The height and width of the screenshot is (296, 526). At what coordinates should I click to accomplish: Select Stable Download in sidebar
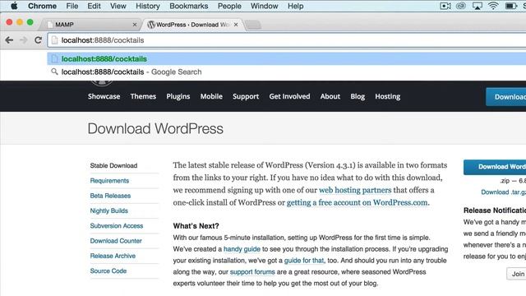113,165
